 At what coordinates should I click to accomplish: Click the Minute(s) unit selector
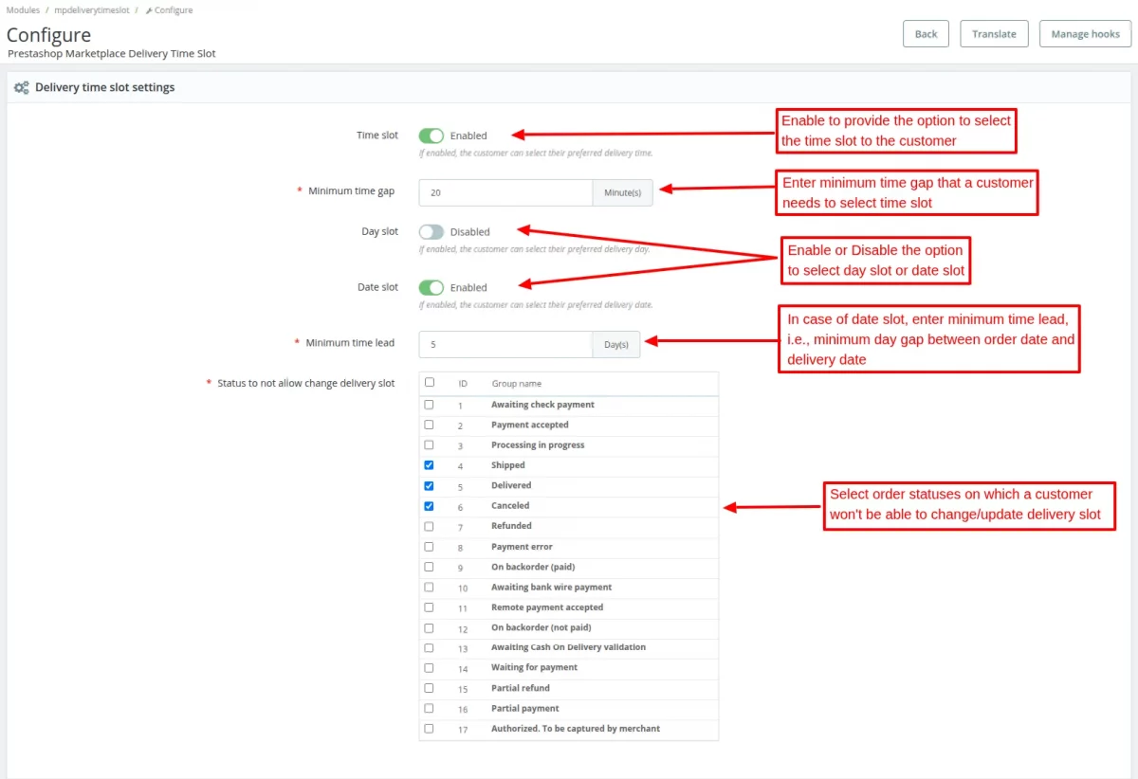click(622, 192)
